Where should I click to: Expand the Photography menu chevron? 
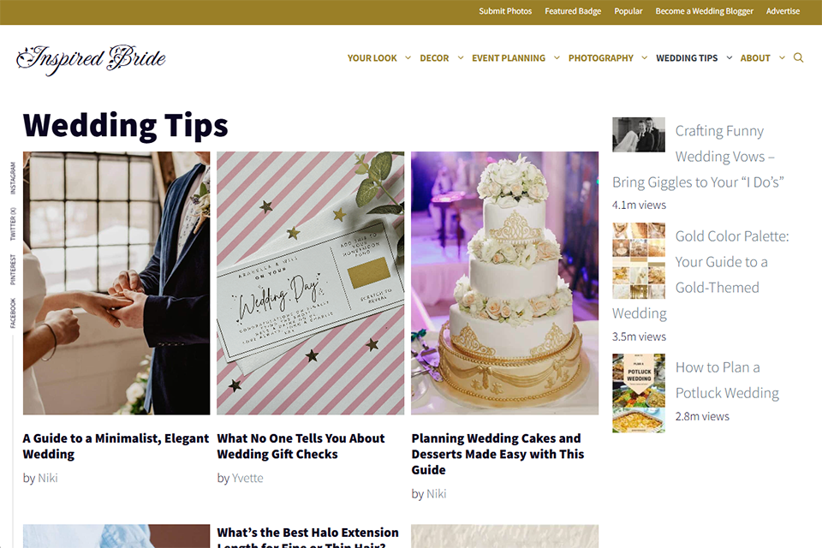pos(644,57)
